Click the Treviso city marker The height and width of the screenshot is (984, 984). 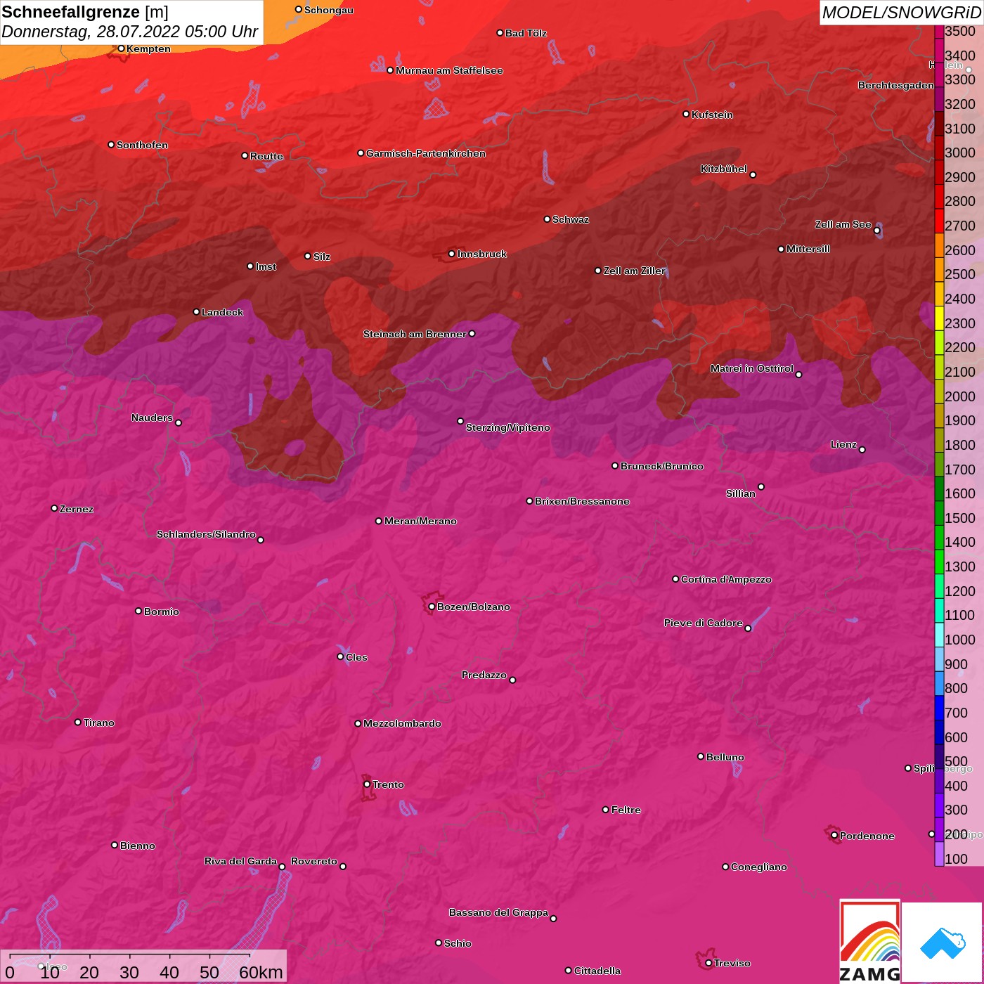point(708,963)
